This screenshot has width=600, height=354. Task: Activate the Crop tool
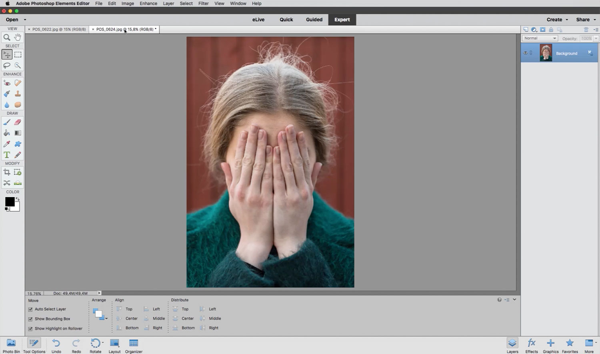point(7,172)
